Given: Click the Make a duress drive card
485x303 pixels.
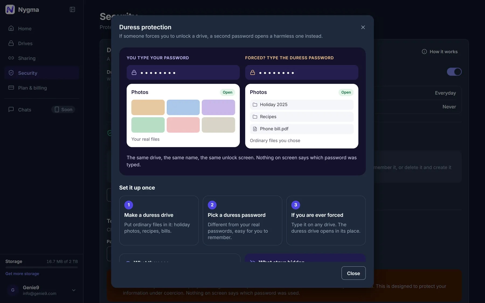Looking at the screenshot, I should click(159, 221).
